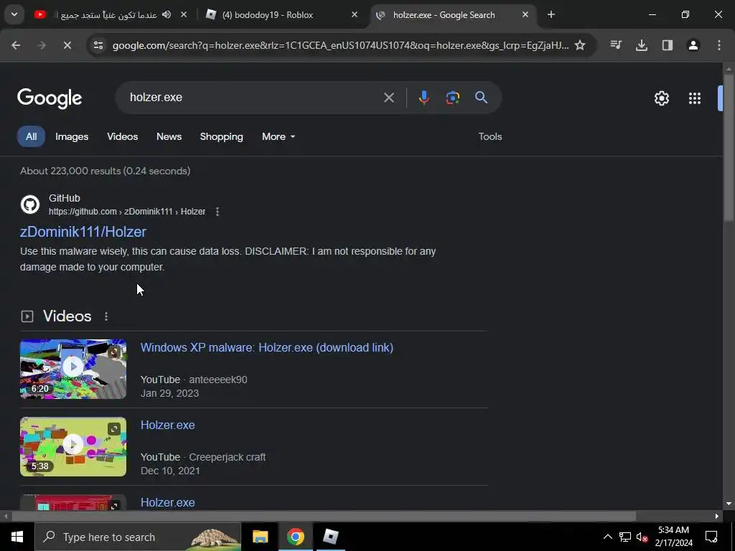Open the media controls icon
The height and width of the screenshot is (551, 735).
[x=616, y=45]
